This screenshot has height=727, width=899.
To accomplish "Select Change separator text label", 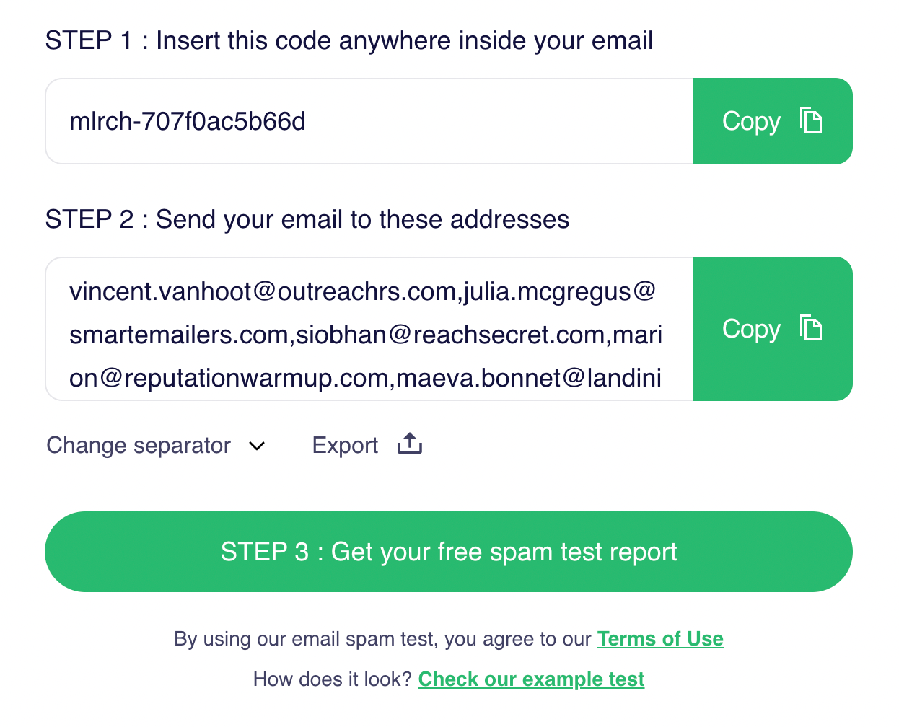I will [138, 445].
